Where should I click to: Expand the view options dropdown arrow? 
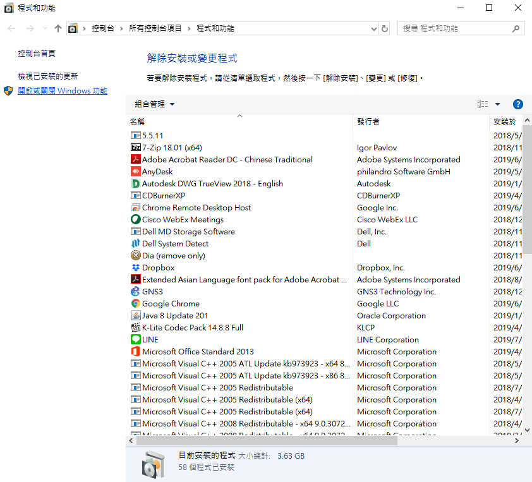click(x=497, y=104)
